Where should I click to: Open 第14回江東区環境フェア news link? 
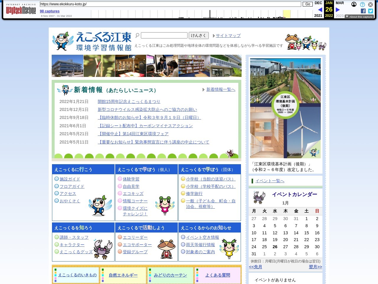point(133,134)
